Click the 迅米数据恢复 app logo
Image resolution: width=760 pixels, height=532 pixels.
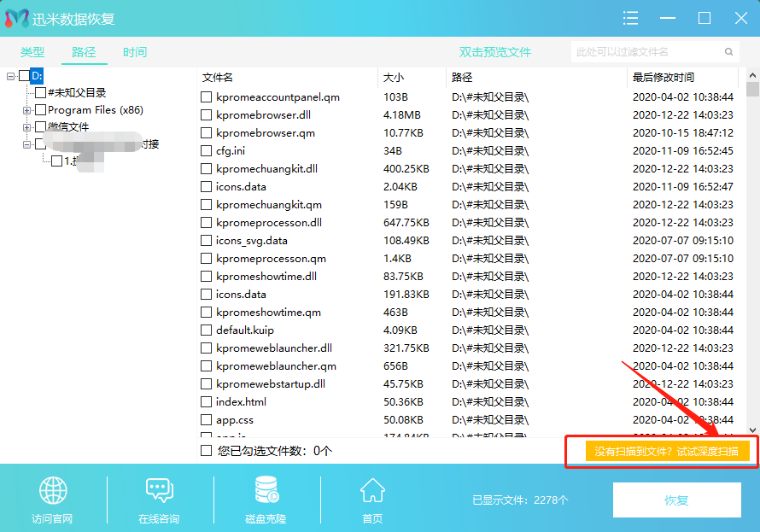point(17,18)
